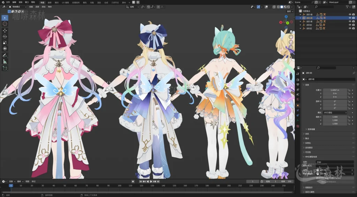Open the Output properties tab
Image resolution: width=357 pixels, height=197 pixels.
coord(298,85)
